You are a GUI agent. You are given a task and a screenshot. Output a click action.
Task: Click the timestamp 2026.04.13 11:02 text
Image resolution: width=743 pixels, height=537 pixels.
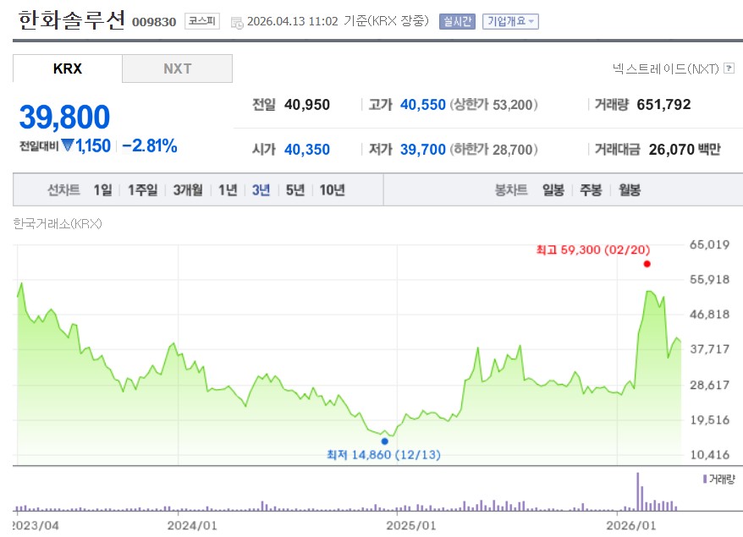[293, 21]
